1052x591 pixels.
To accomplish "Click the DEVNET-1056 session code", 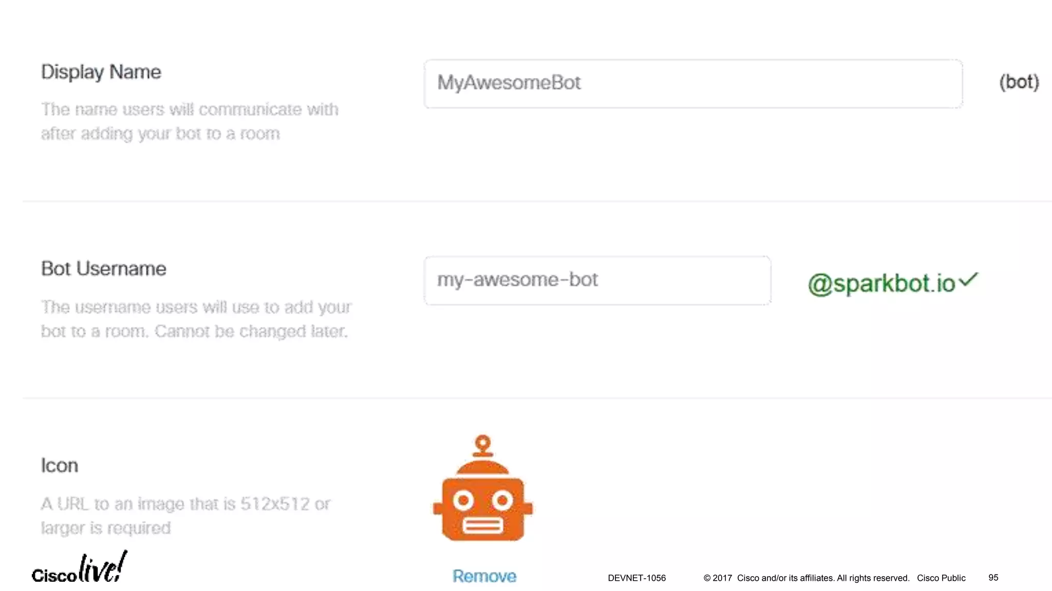I will (x=636, y=578).
